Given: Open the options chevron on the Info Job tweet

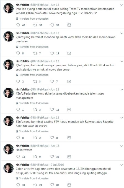Looking at the screenshot, I should [x=122, y=5].
